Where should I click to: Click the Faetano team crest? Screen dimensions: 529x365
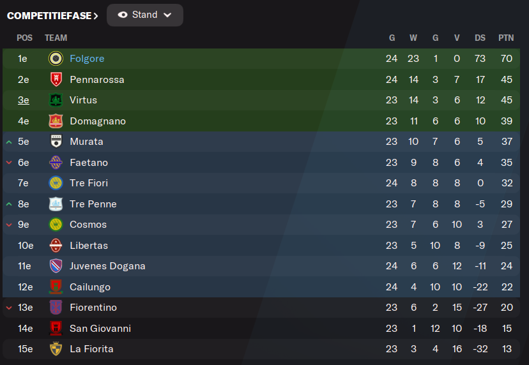point(56,163)
